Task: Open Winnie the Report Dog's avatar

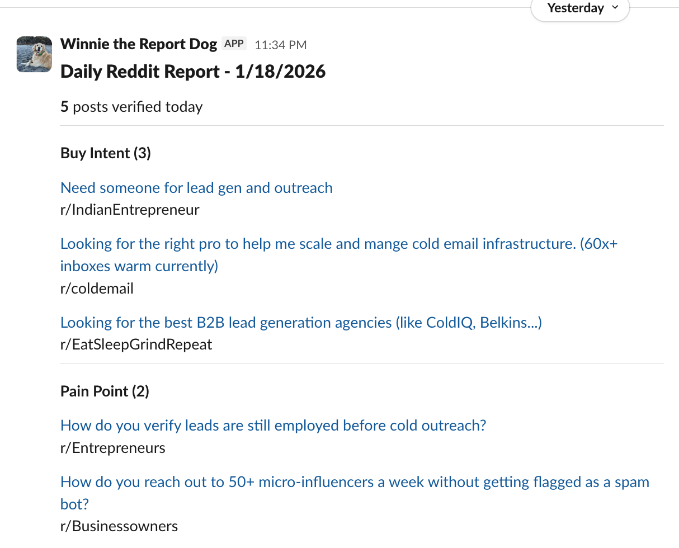Action: pyautogui.click(x=34, y=54)
